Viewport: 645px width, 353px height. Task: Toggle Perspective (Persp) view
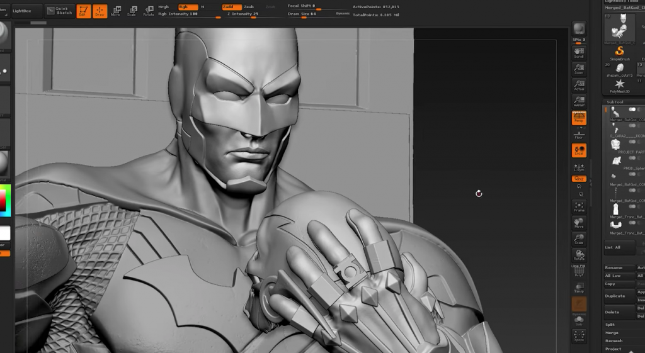tap(579, 118)
